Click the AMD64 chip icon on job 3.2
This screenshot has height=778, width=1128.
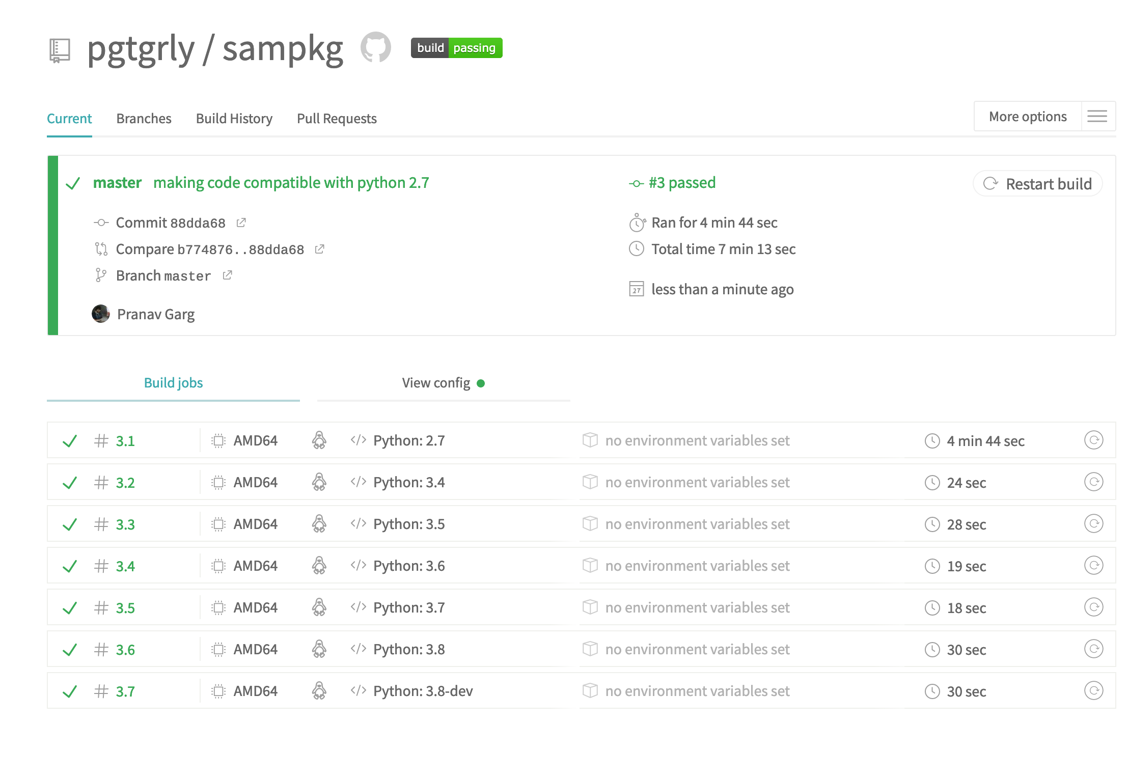[x=218, y=482]
